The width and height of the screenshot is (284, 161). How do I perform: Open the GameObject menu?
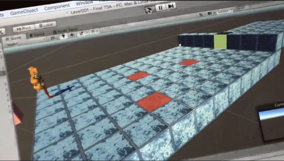[x=24, y=12]
